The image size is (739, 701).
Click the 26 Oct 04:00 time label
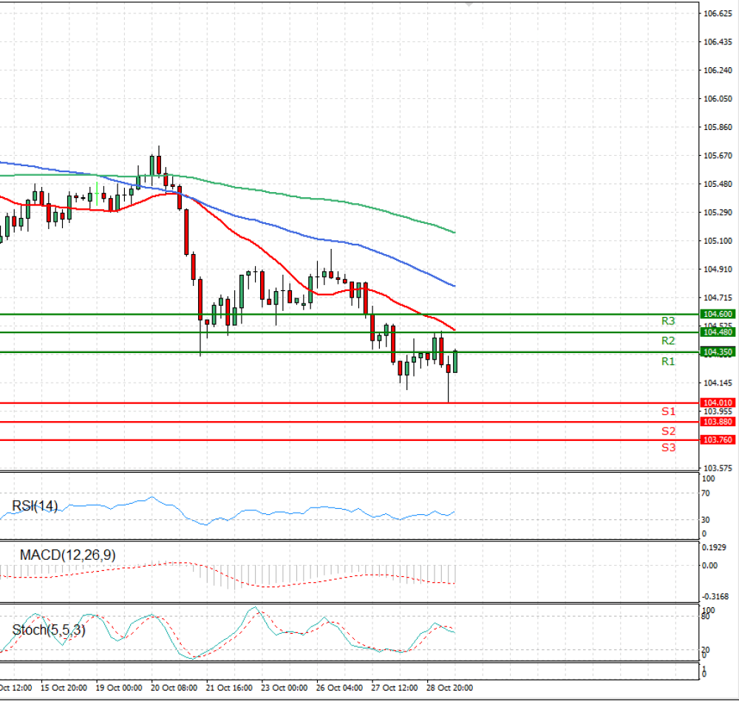click(x=339, y=688)
